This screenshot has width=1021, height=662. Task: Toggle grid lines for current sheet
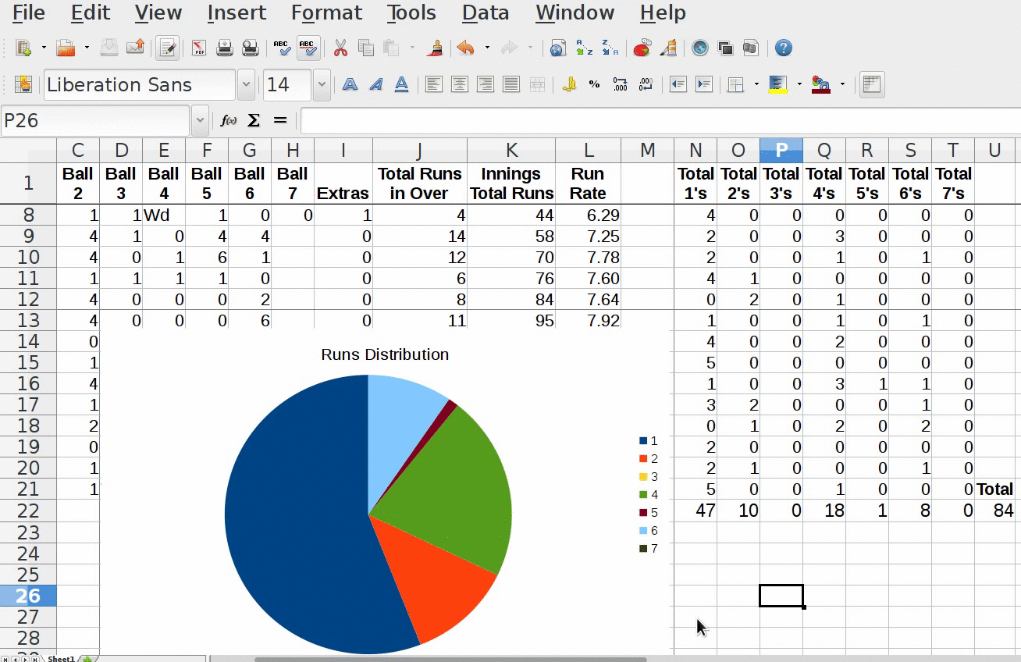point(871,84)
